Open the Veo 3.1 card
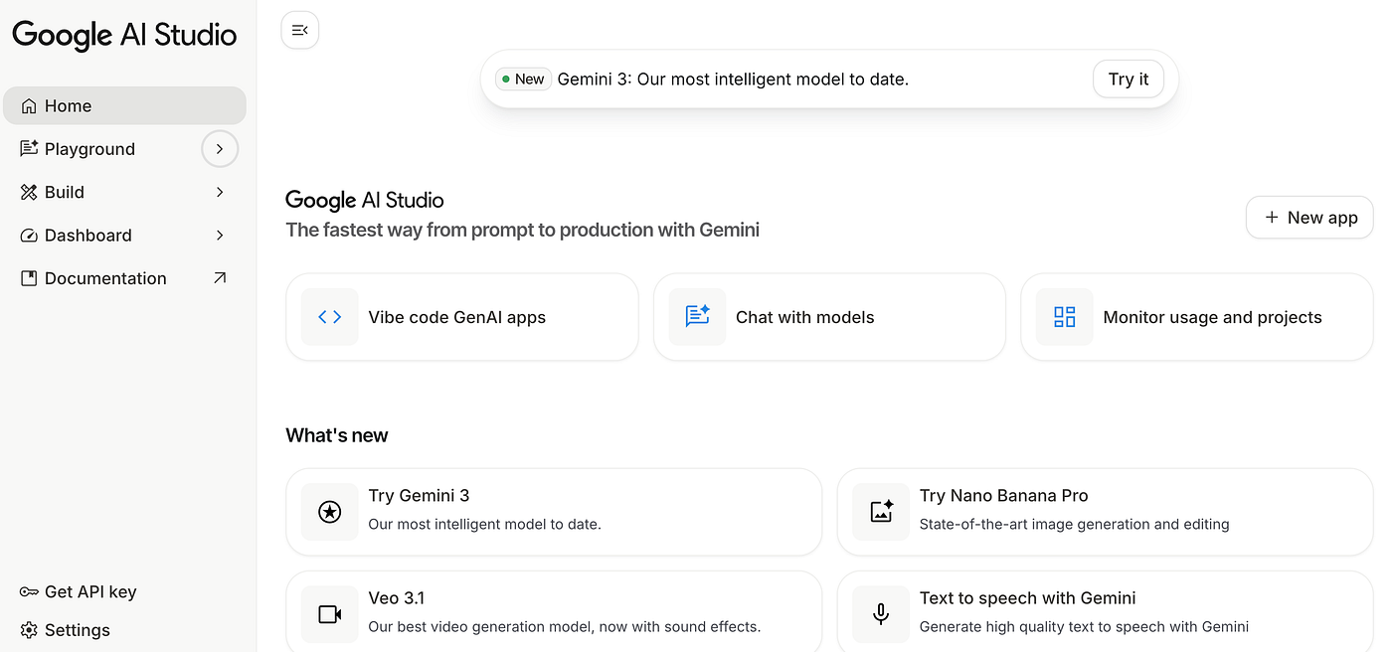1392x652 pixels. pyautogui.click(x=554, y=611)
